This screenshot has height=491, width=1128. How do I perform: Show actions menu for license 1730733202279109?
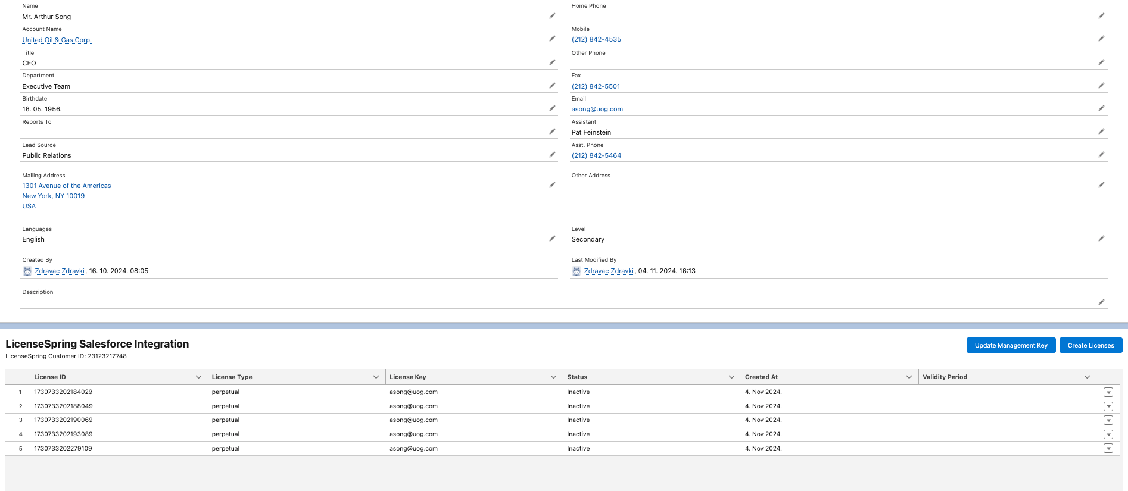tap(1108, 449)
